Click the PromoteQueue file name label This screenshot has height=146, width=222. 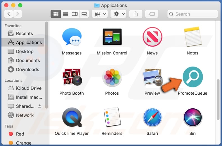pyautogui.click(x=192, y=93)
